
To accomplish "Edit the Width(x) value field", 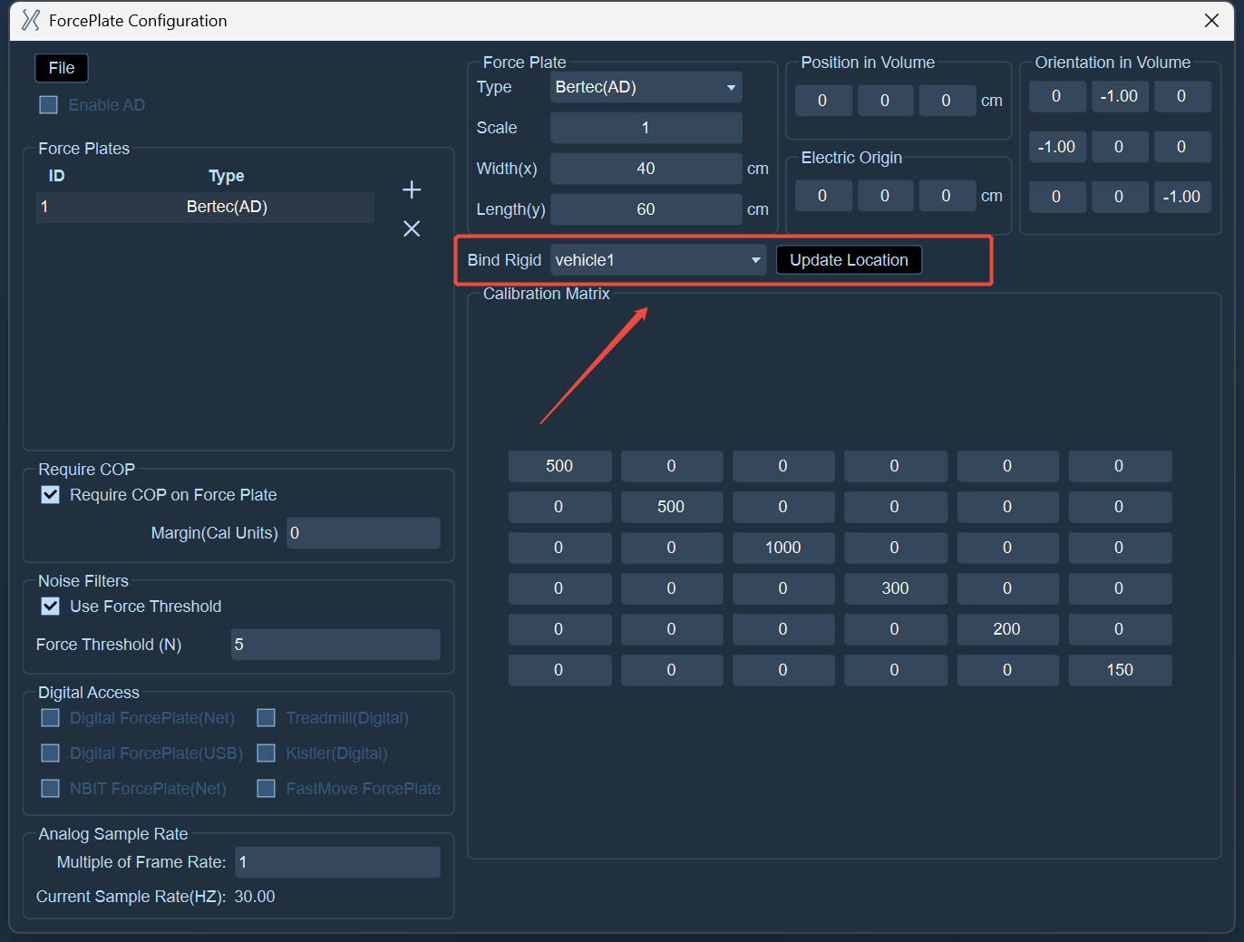I will click(x=646, y=169).
